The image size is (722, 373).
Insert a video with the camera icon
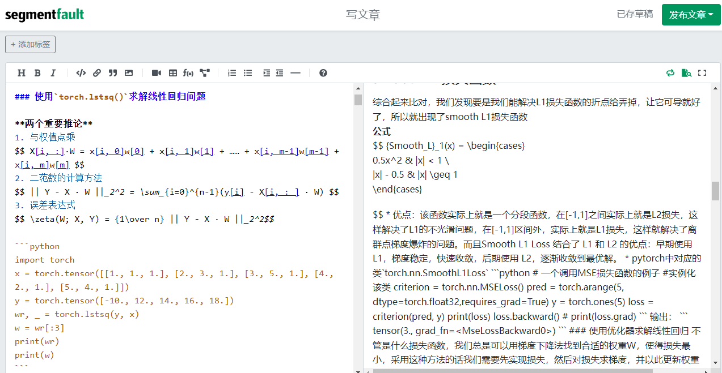(157, 73)
